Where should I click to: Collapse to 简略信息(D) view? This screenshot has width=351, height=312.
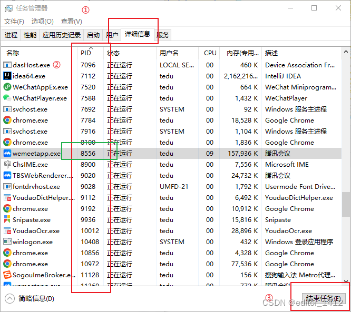tap(30, 299)
